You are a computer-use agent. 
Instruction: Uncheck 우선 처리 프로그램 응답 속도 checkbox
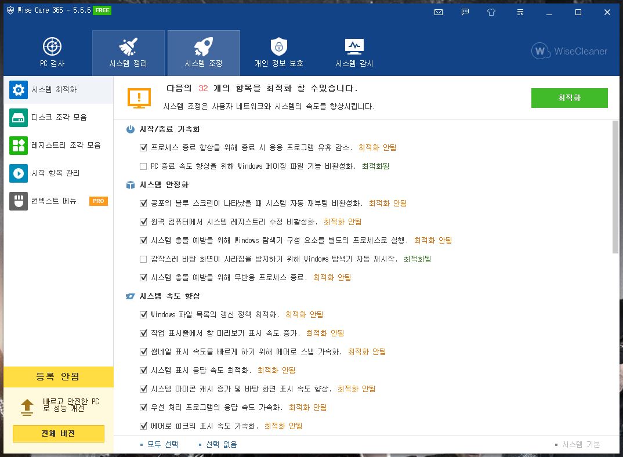pyautogui.click(x=143, y=408)
